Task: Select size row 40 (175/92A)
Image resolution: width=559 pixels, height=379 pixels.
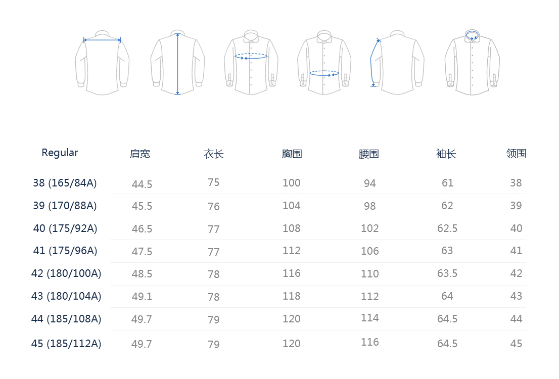Action: 65,228
